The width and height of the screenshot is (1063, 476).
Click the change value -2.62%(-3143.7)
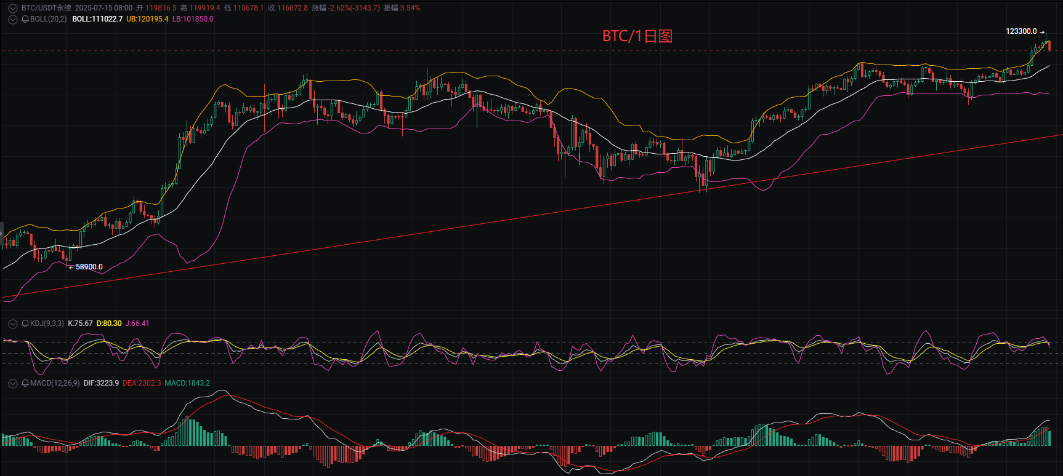pos(354,8)
